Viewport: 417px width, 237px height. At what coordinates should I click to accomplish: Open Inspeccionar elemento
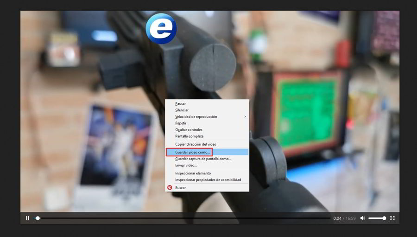point(193,173)
